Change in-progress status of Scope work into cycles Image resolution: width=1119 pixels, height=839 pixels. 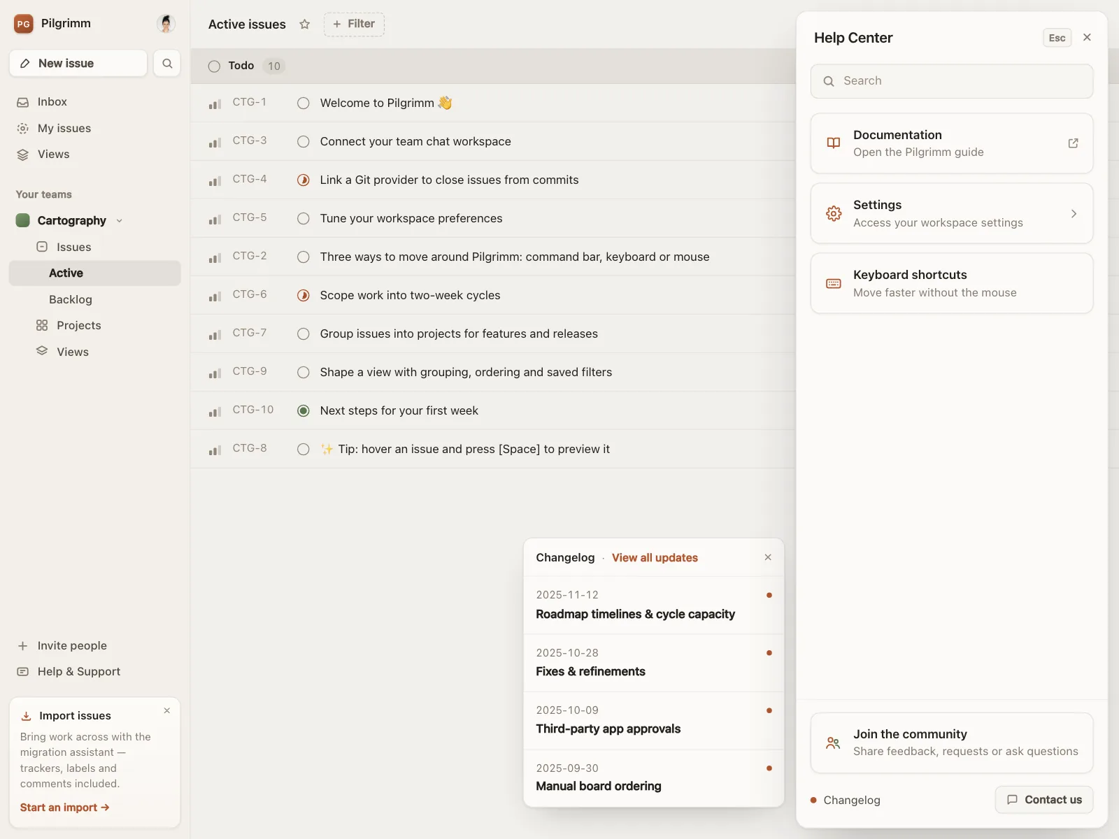coord(303,296)
